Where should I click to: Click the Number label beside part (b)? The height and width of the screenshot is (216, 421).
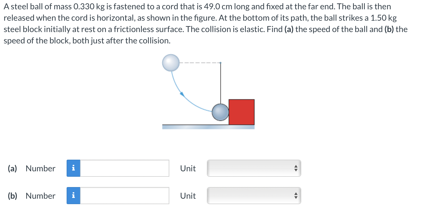click(40, 196)
